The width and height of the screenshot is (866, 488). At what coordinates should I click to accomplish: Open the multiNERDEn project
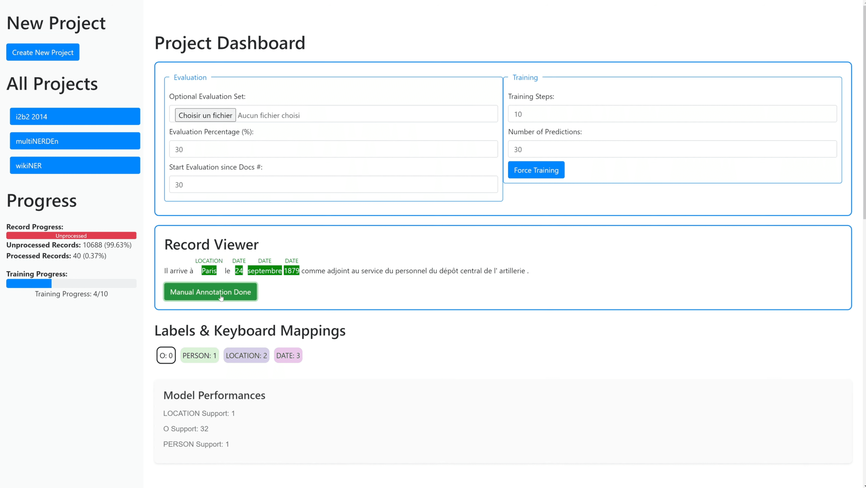[75, 141]
